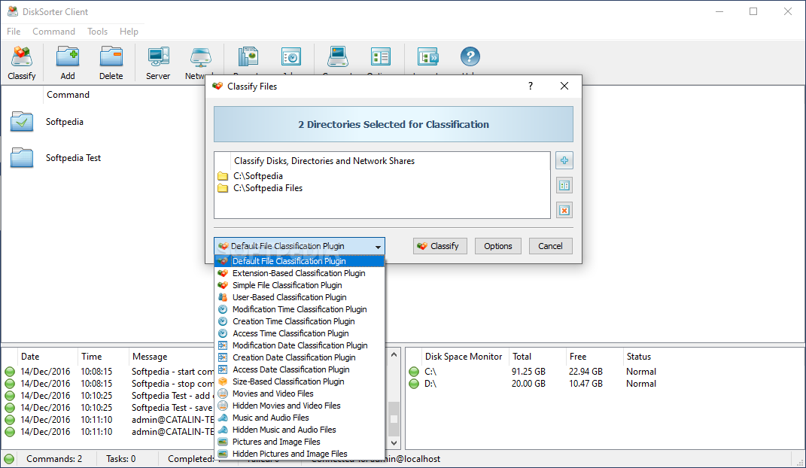
Task: Click the Network toolbar icon
Action: click(200, 56)
